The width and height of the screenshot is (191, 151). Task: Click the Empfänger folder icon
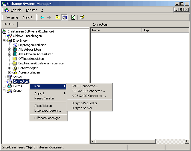pyautogui.click(x=9, y=40)
